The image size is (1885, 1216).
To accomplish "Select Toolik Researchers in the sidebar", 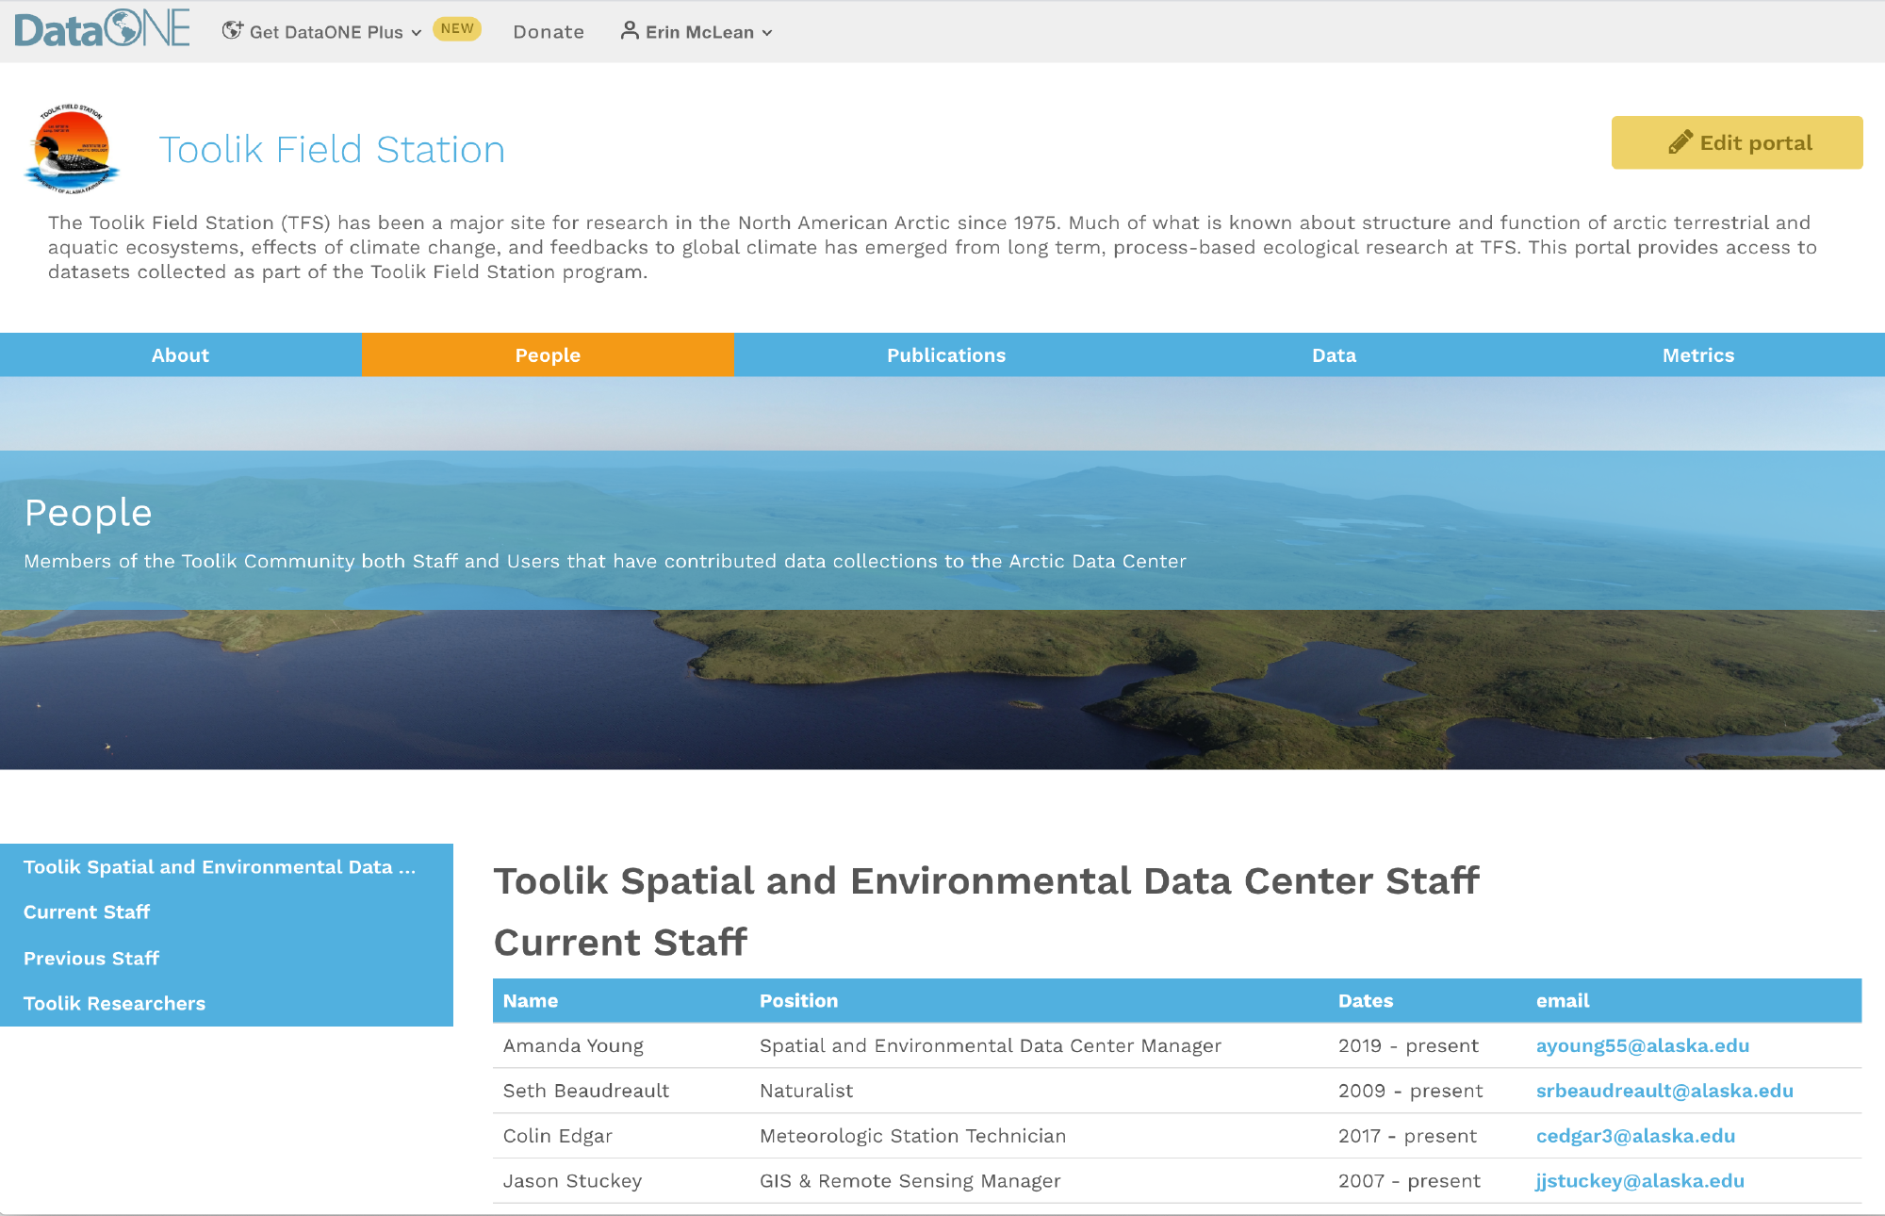I will click(x=114, y=1003).
